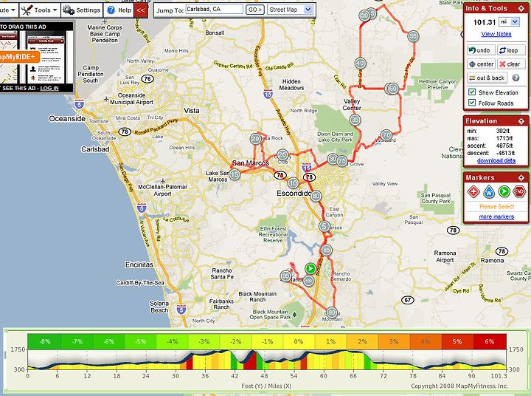Click the 6% grade color swatch
This screenshot has width=531, height=396.
[490, 342]
